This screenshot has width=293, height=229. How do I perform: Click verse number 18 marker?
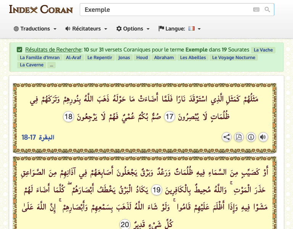point(68,117)
